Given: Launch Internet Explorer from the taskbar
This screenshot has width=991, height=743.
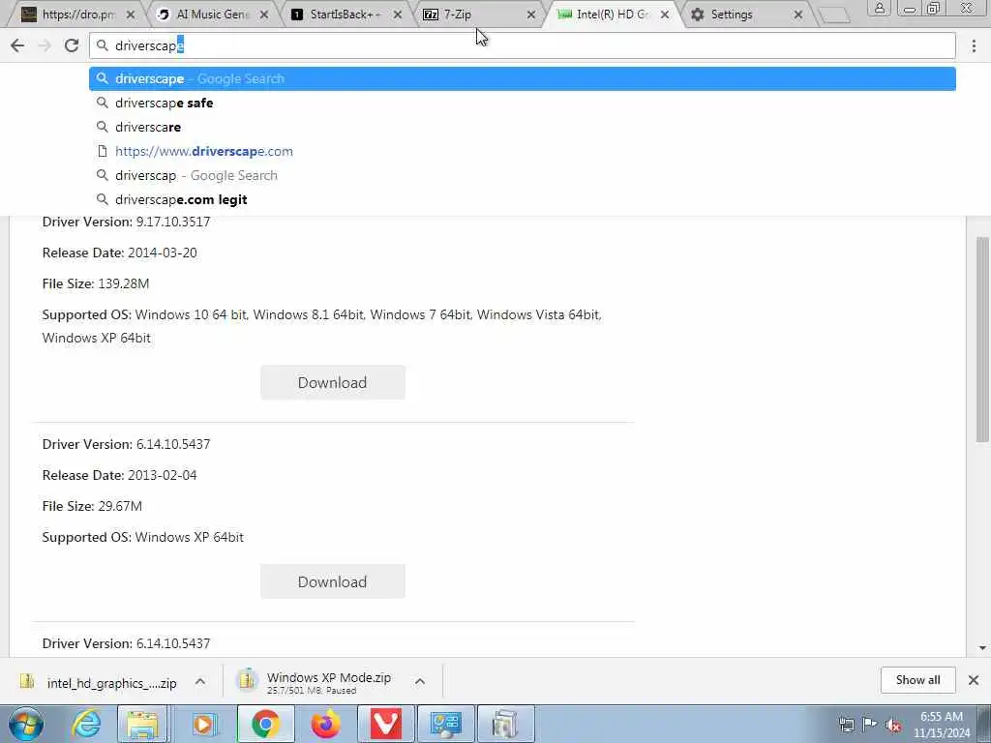Looking at the screenshot, I should click(x=86, y=724).
